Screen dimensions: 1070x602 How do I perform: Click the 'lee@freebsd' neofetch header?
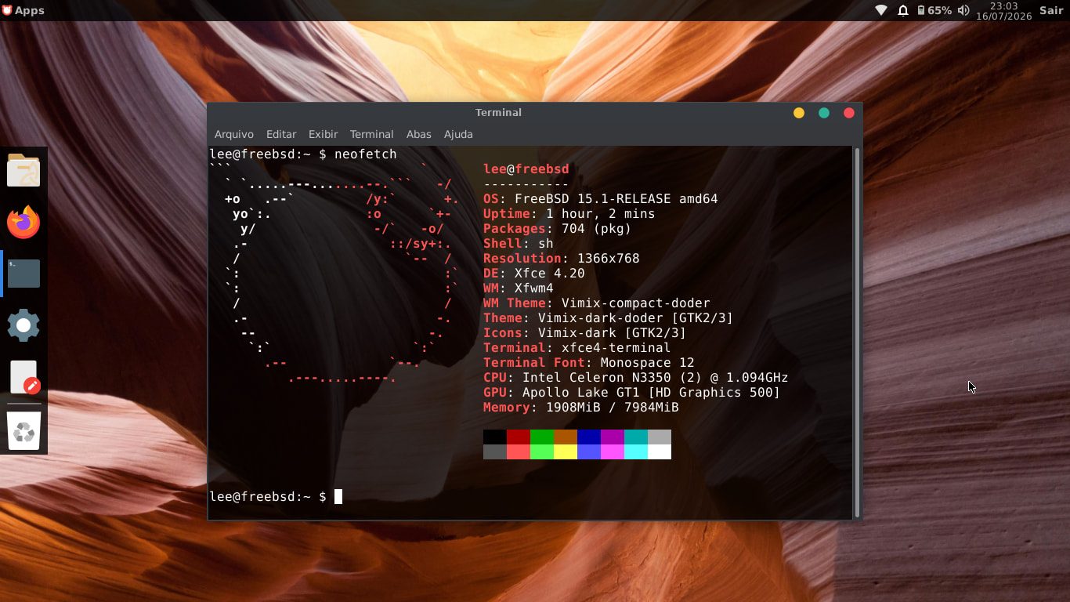point(526,169)
